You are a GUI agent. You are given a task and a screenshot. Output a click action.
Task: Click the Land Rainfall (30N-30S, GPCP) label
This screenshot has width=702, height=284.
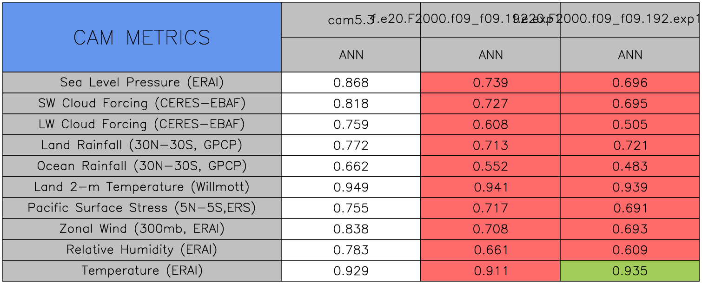[x=142, y=145]
